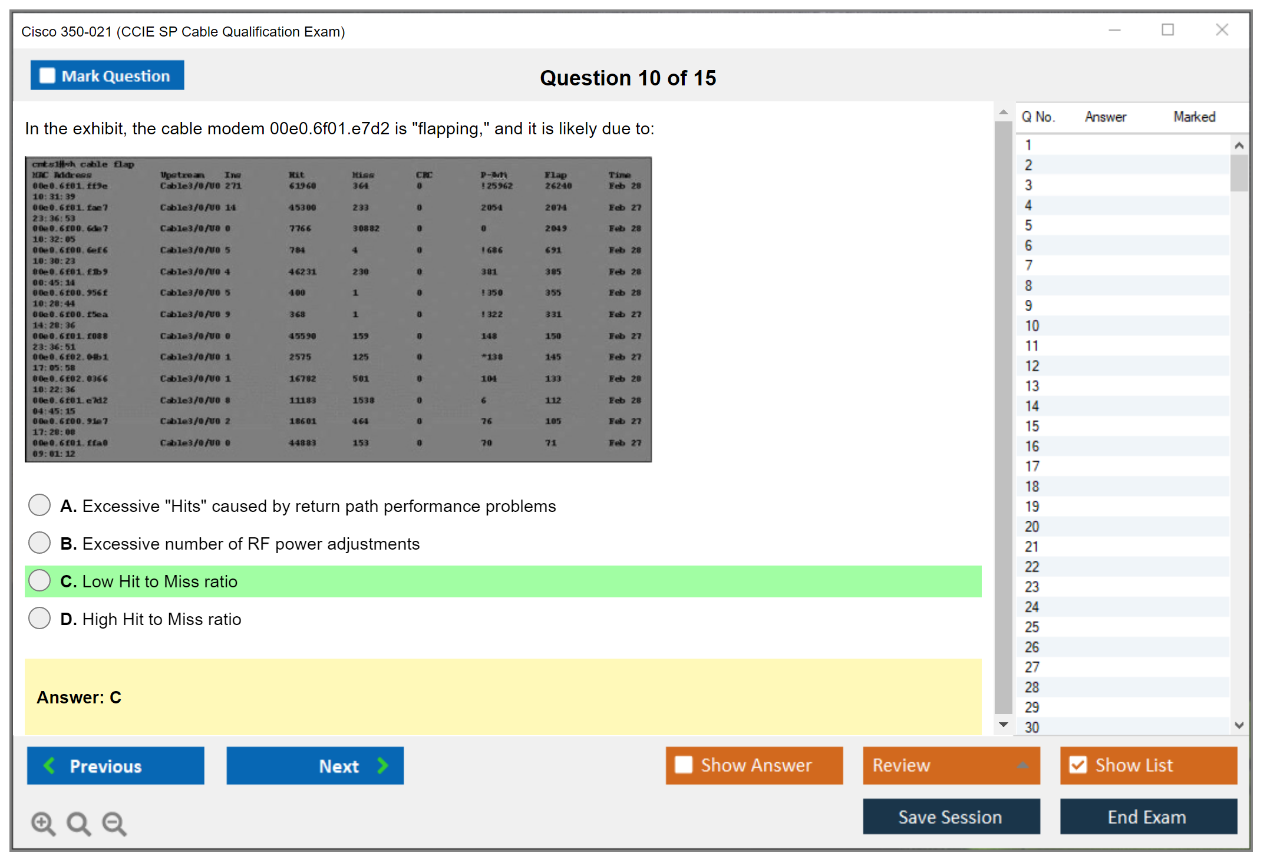The image size is (1267, 866).
Task: Click question list scroll-down arrow
Action: coord(1239,725)
